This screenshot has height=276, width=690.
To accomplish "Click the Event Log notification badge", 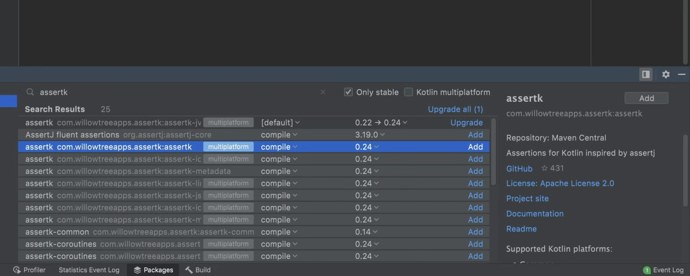I will [647, 270].
